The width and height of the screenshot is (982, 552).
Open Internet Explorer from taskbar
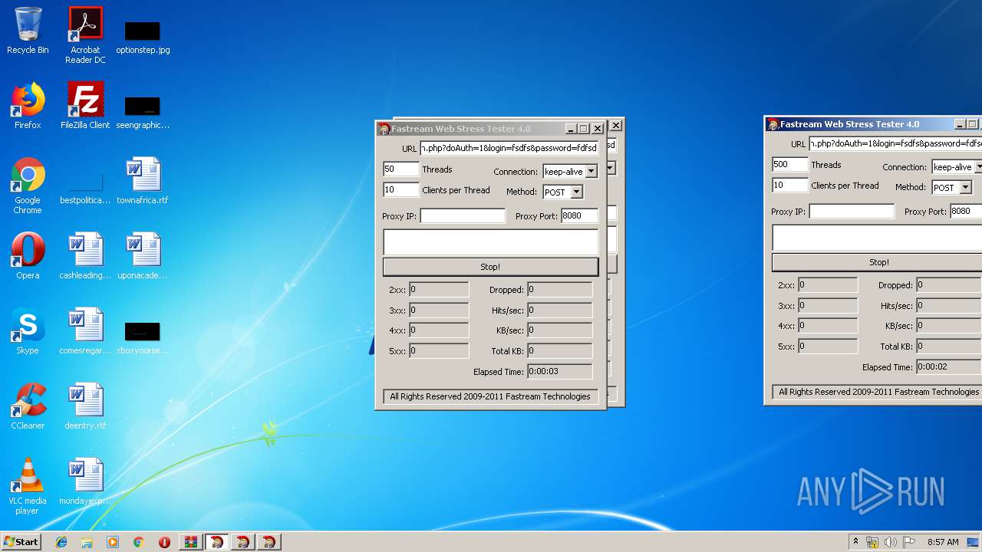click(x=61, y=542)
